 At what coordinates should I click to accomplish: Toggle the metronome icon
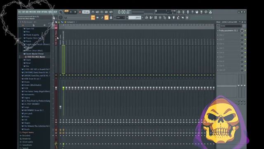point(93,12)
